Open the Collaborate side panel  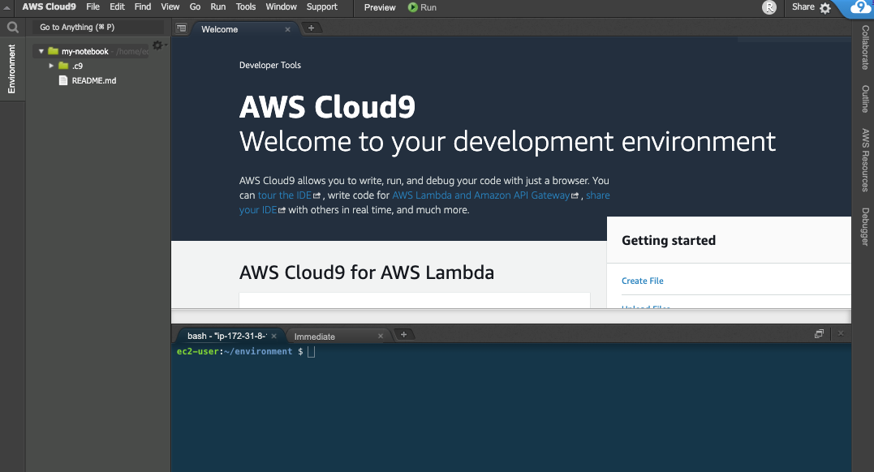click(864, 47)
